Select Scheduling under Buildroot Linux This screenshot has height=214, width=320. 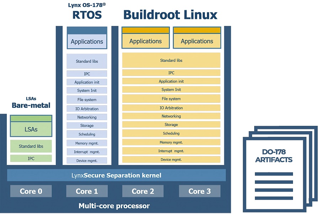[171, 133]
